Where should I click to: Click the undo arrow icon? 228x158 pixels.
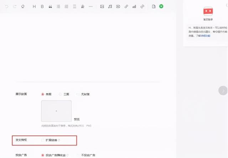pos(6,6)
